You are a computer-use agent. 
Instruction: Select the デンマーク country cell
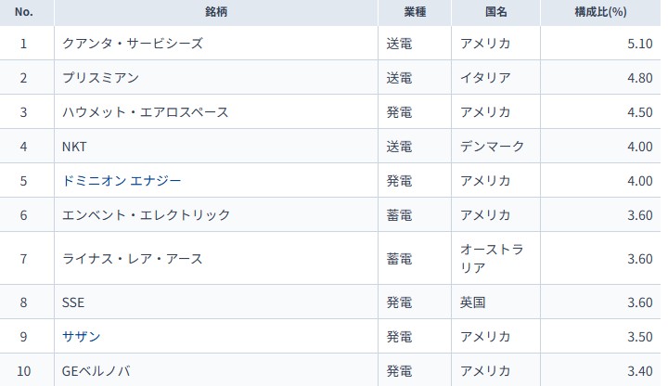[x=493, y=147]
